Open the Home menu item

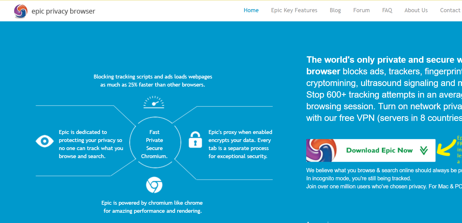pos(251,10)
